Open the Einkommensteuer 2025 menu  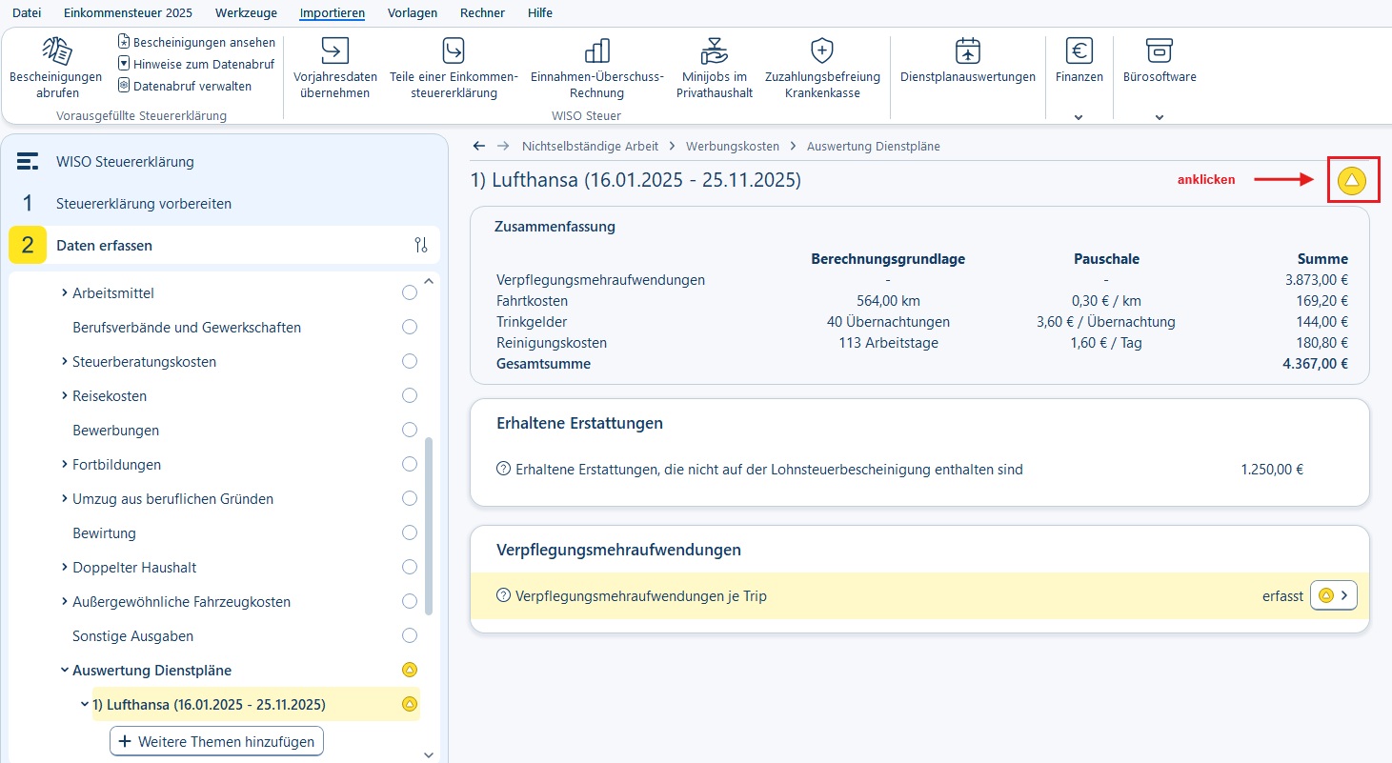(x=128, y=13)
